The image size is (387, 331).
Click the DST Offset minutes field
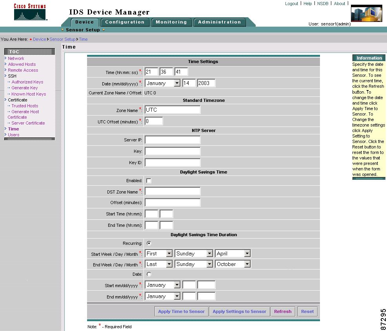173,203
